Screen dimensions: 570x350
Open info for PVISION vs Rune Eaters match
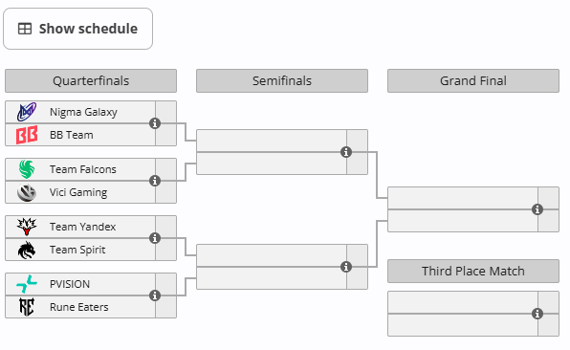155,295
